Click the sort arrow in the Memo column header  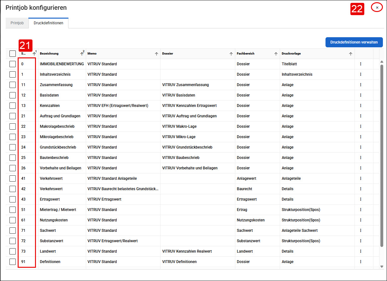[156, 54]
